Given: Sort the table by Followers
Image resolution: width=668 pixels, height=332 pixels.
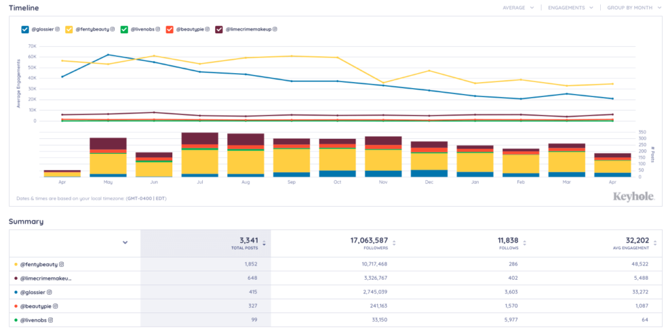Looking at the screenshot, I should click(x=394, y=243).
